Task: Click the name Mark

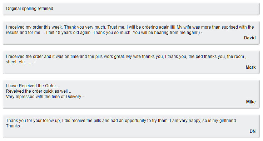Action: 250,67
